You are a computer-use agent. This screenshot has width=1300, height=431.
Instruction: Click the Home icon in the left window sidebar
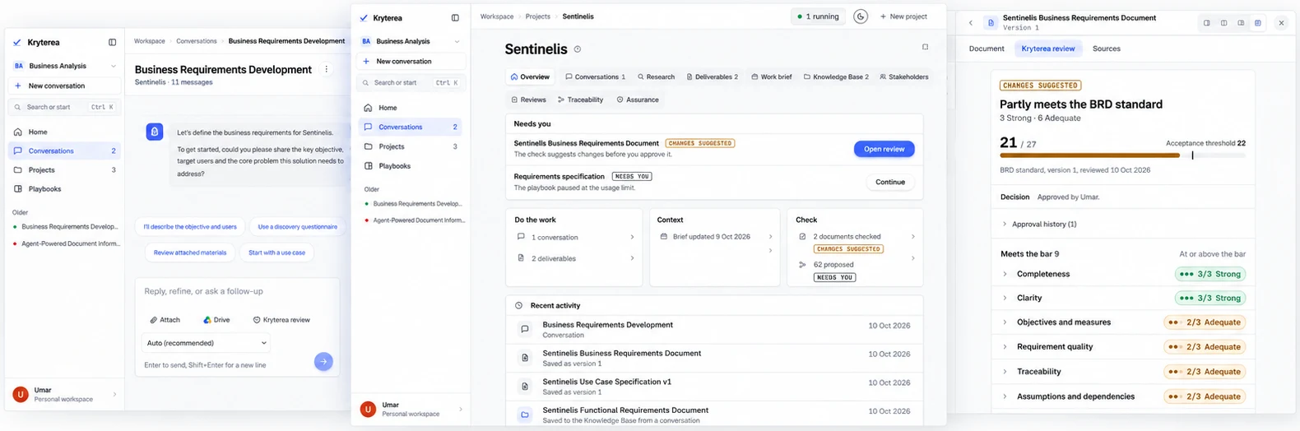18,132
